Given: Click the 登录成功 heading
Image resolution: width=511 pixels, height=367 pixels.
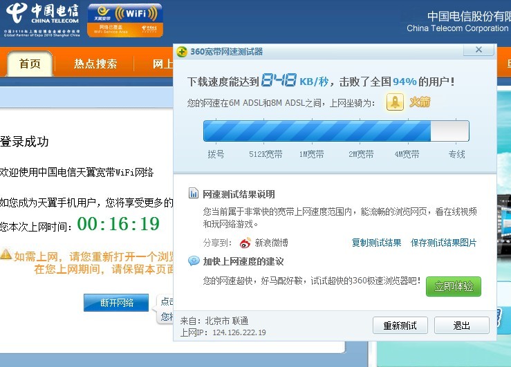Looking at the screenshot, I should [x=24, y=142].
